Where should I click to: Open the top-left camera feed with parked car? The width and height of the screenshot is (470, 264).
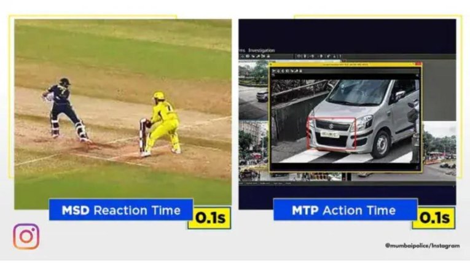pos(254,90)
